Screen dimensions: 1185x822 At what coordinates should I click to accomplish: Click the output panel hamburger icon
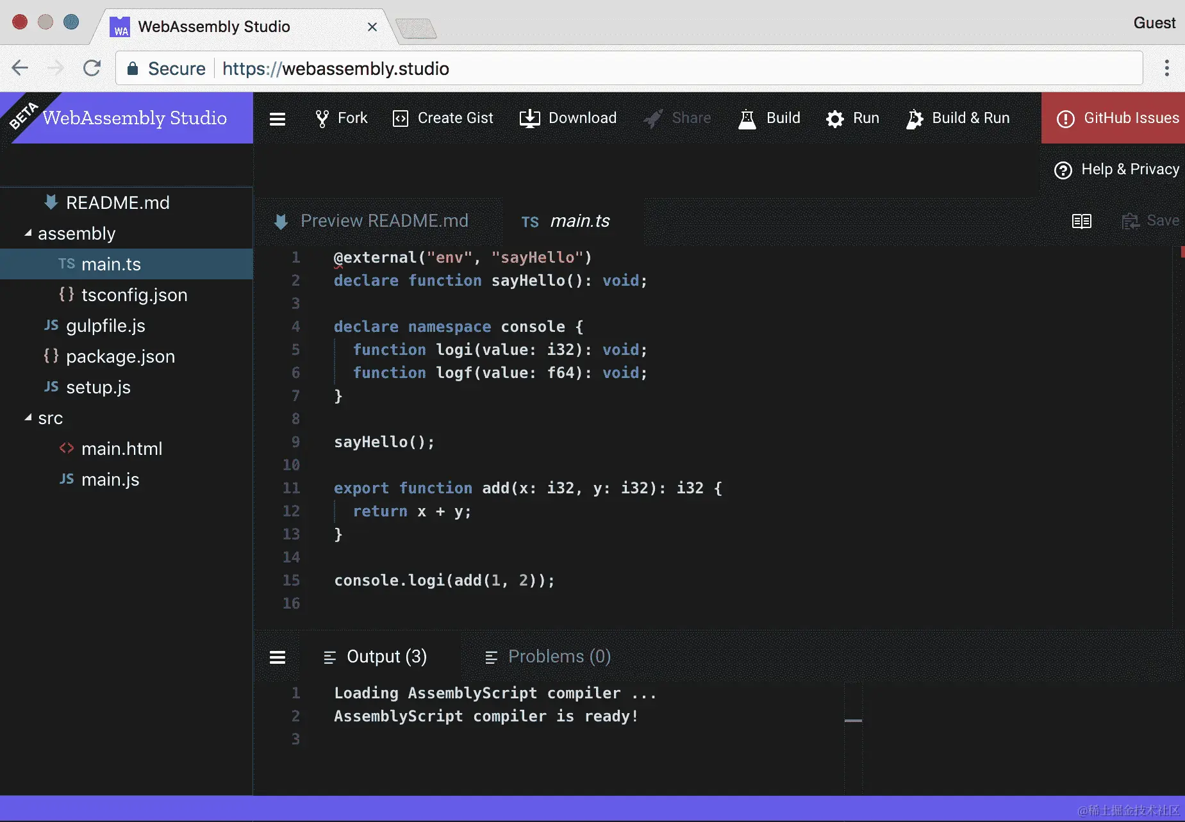pyautogui.click(x=278, y=657)
